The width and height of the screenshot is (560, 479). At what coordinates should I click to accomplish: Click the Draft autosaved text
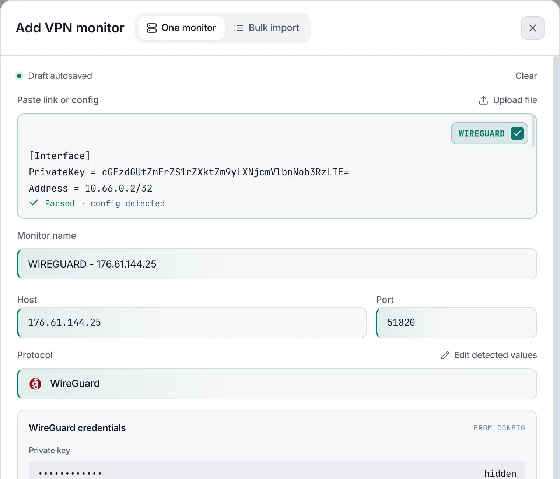60,76
